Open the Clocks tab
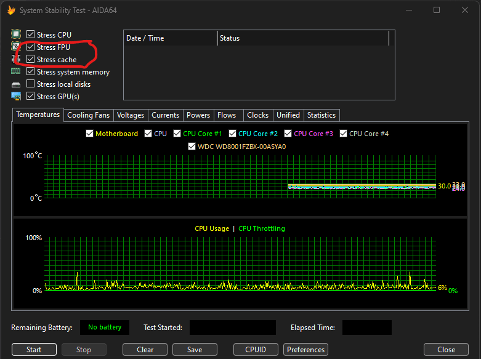Image resolution: width=481 pixels, height=359 pixels. click(257, 115)
